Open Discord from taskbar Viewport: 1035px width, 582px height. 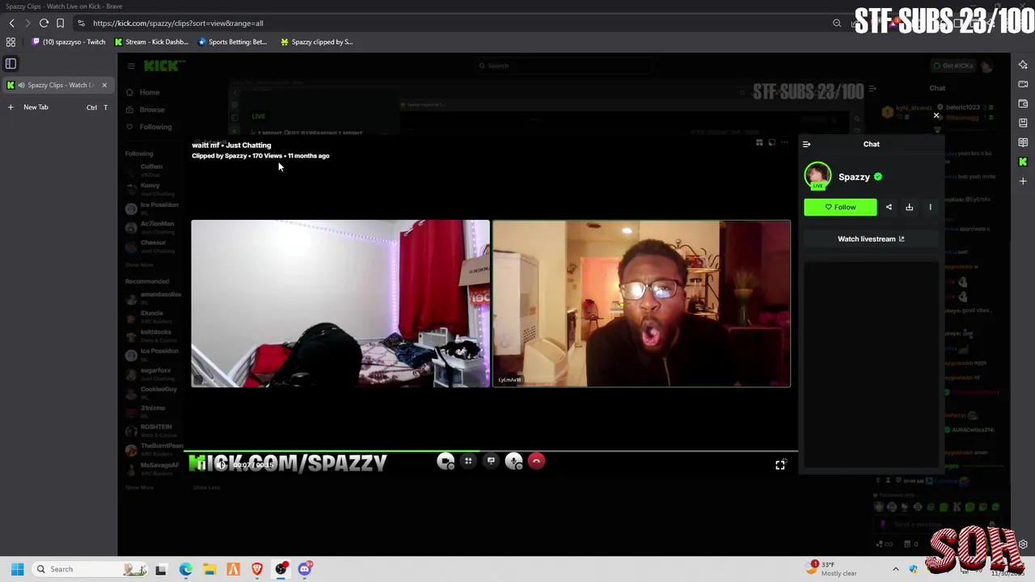305,569
